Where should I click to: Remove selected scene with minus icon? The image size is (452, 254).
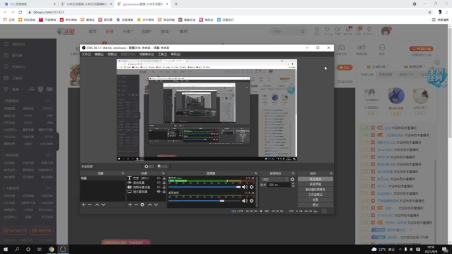click(90, 205)
